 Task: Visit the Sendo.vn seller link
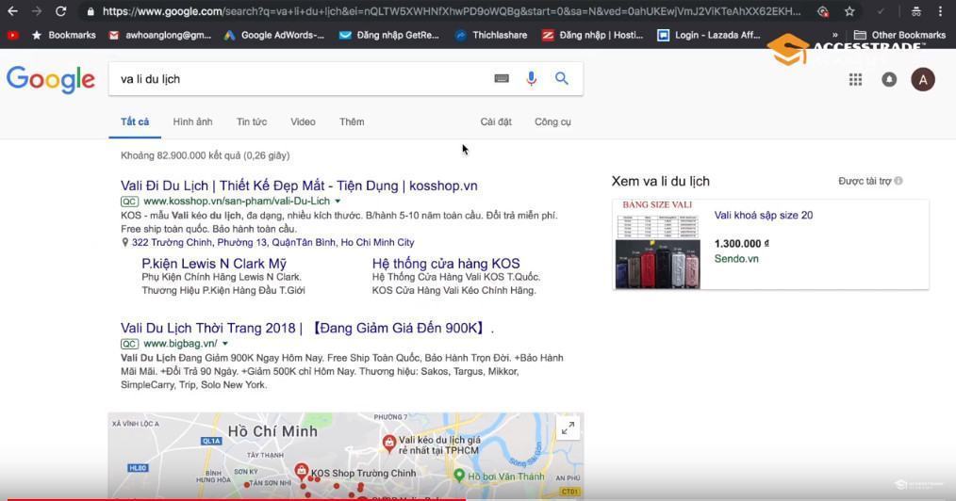point(736,259)
